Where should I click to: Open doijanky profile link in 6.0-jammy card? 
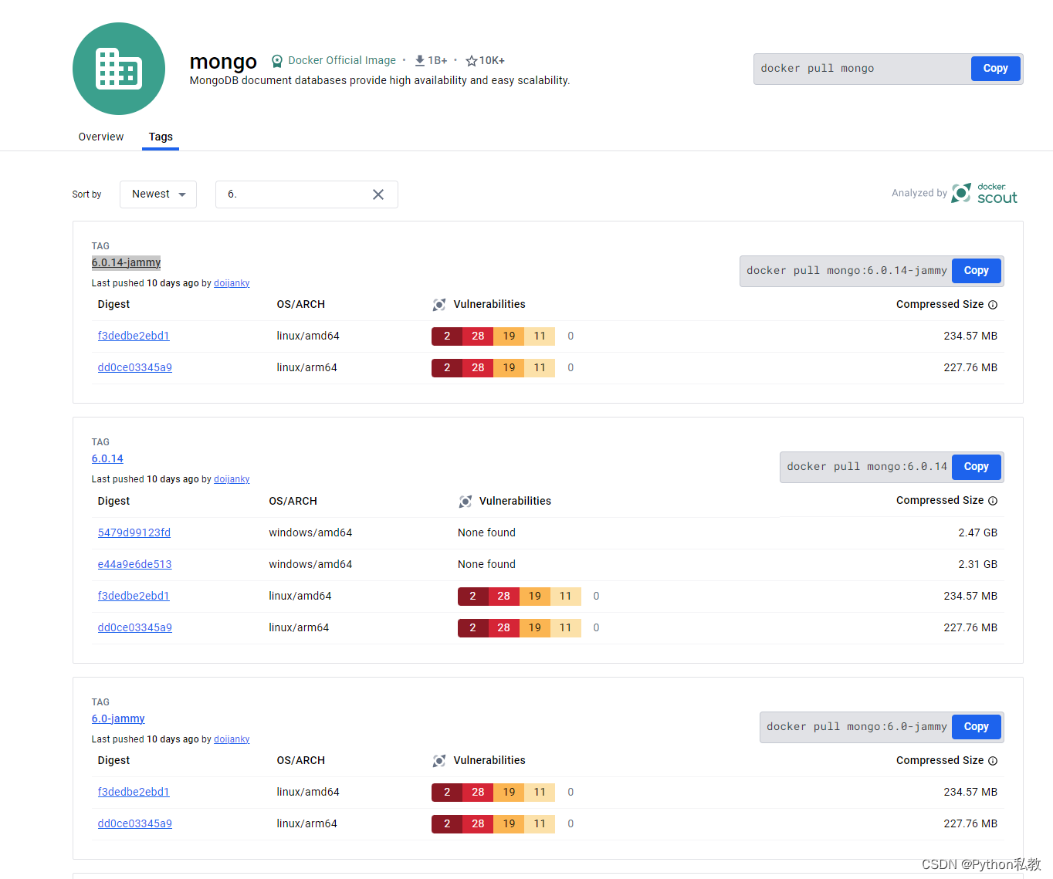[x=232, y=739]
